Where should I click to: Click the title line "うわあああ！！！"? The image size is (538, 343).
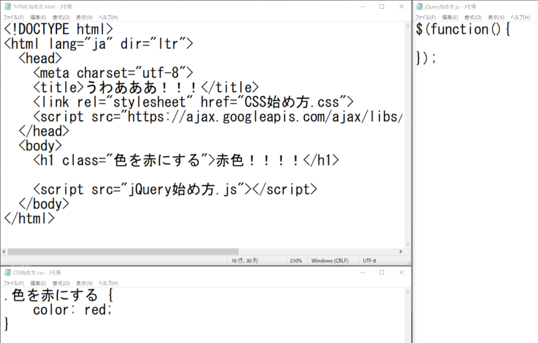[146, 88]
